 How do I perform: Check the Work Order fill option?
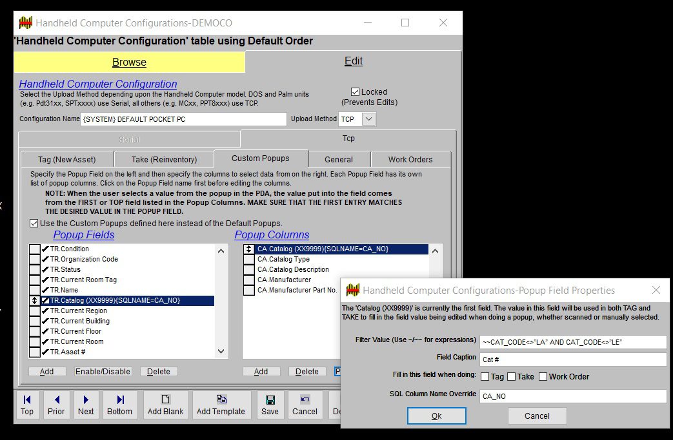click(x=543, y=377)
